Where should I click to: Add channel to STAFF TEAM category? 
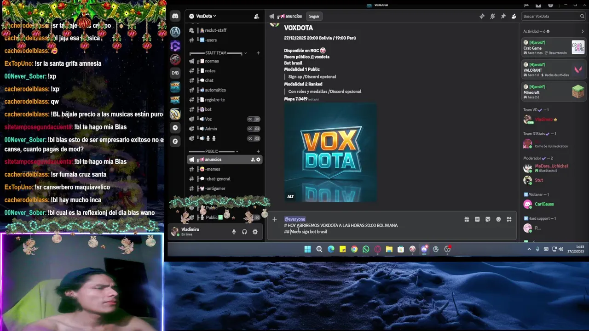tap(258, 53)
